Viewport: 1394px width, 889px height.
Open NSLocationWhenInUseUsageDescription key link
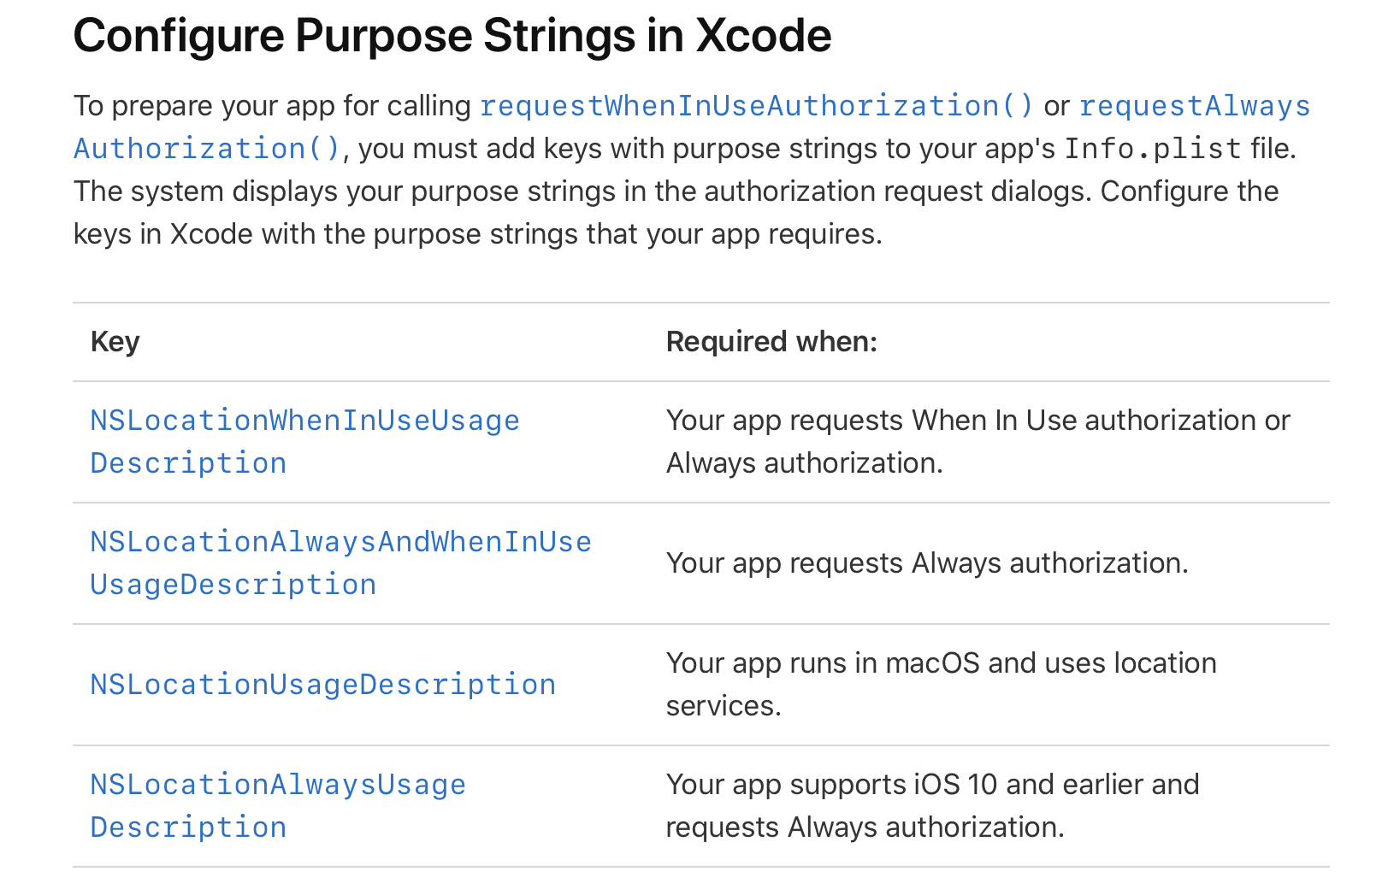tap(304, 421)
